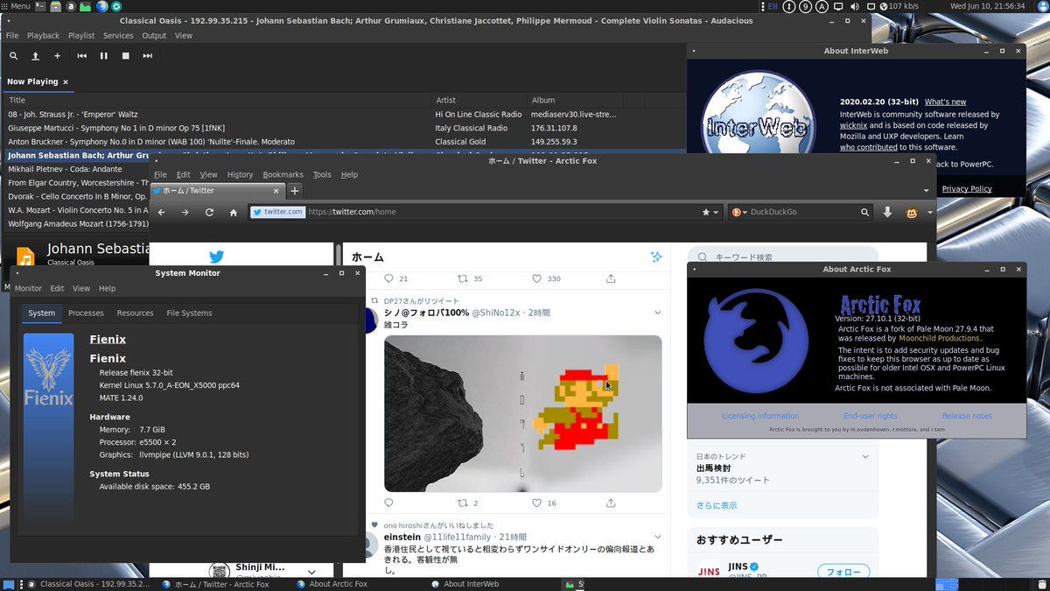Click the wicknix link in About InterWeb

(854, 125)
